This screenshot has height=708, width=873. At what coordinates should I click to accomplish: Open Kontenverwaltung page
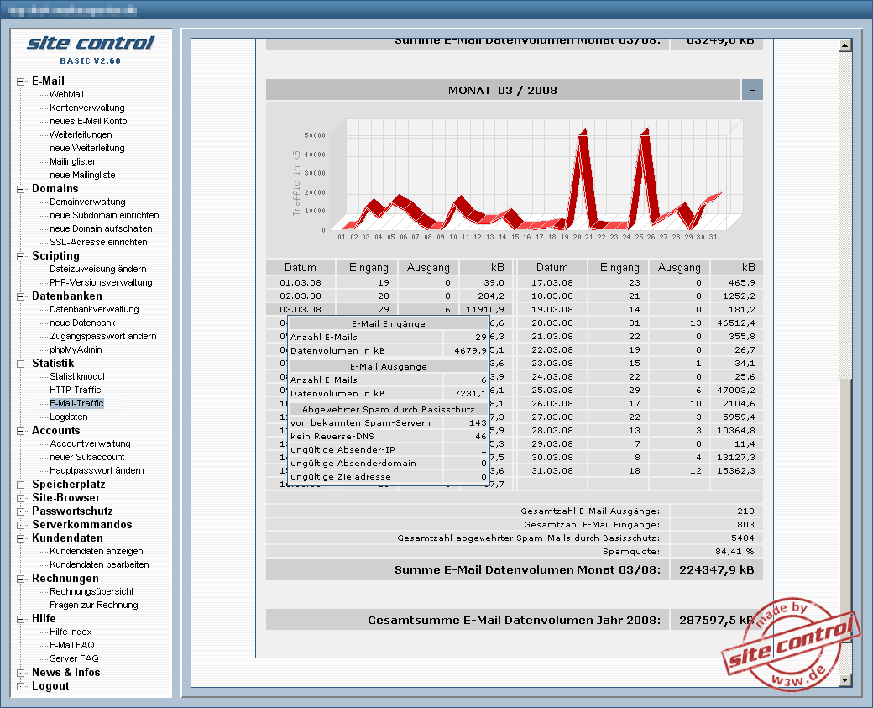86,108
